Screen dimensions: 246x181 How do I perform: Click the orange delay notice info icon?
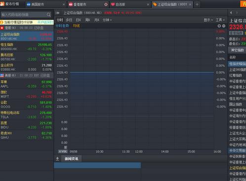pyautogui.click(x=2, y=22)
